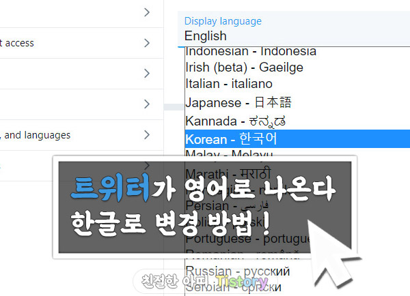Screen dimensions: 410x296
Task: Click chevron next to 'and languages'
Action: (147, 135)
